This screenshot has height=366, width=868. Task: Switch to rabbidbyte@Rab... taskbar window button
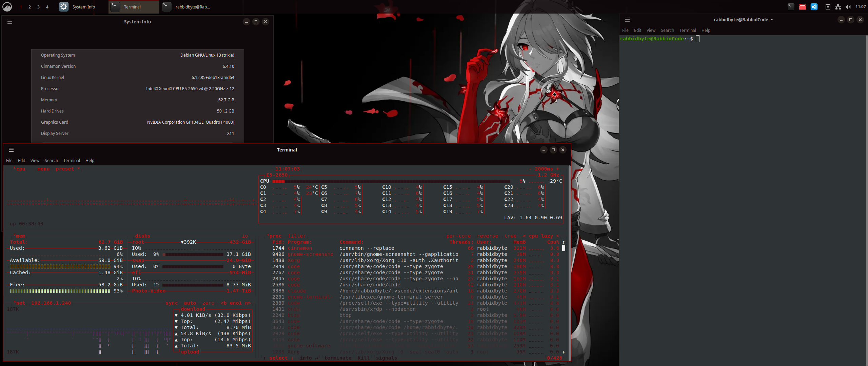pos(186,7)
